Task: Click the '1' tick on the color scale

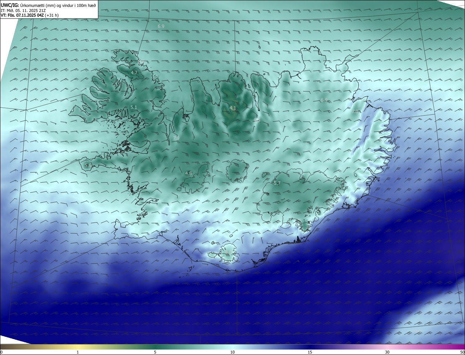Action: pos(78,352)
